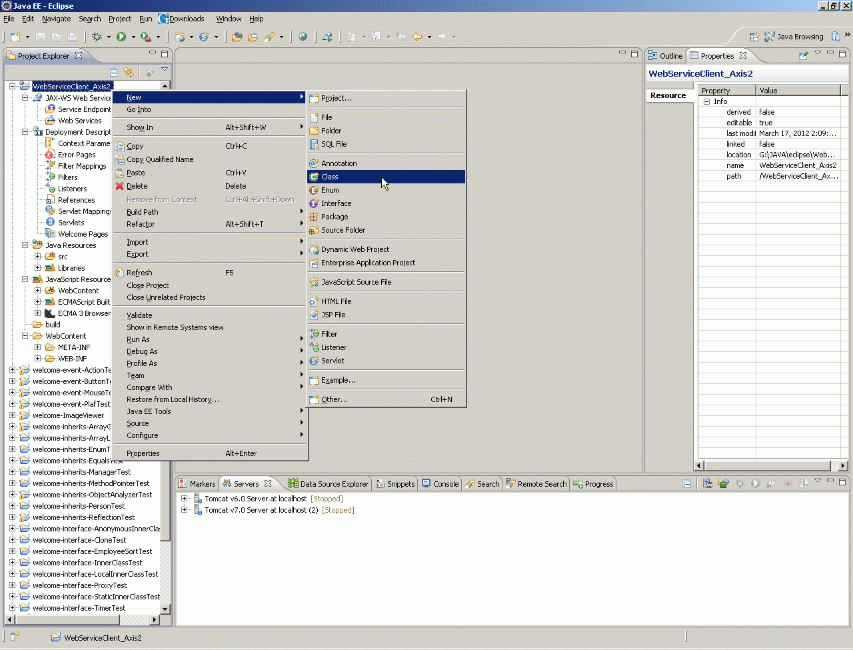
Task: Click Refresh in the context menu
Action: 210,273
